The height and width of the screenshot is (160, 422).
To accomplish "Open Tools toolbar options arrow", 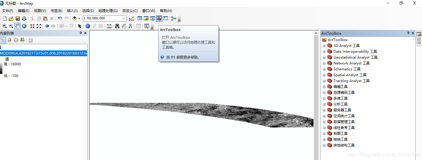I will 152,28.
